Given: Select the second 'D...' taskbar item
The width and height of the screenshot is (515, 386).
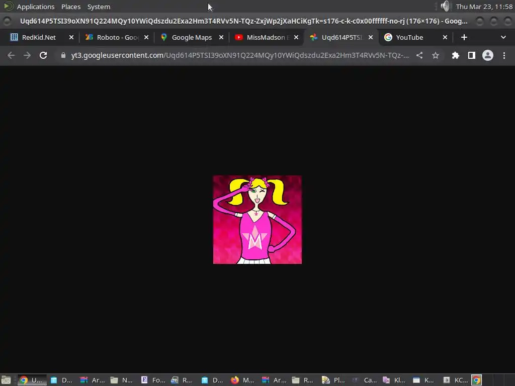Looking at the screenshot, I should [x=213, y=380].
